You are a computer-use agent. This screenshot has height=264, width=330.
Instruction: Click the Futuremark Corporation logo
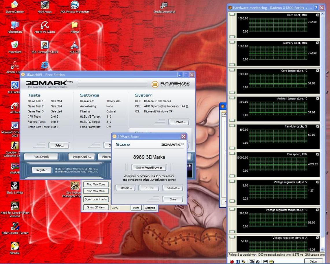tap(171, 84)
